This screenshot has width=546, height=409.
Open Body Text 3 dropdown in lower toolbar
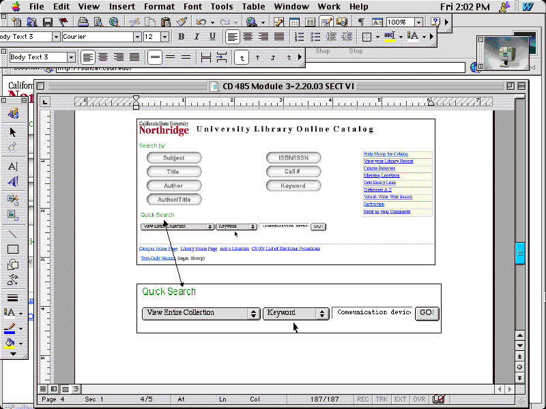(x=72, y=57)
